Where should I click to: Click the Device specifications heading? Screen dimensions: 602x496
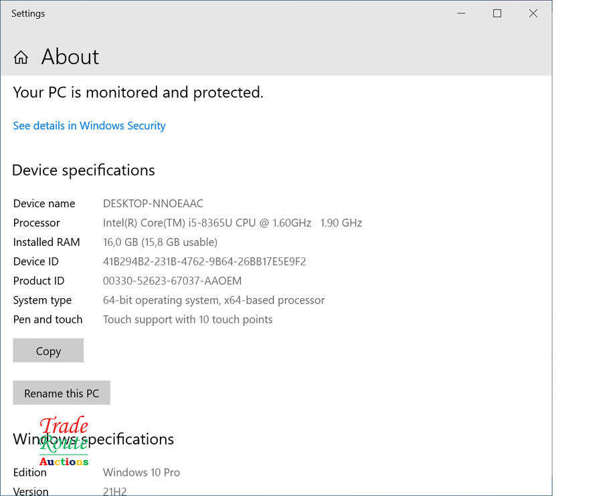pos(84,170)
